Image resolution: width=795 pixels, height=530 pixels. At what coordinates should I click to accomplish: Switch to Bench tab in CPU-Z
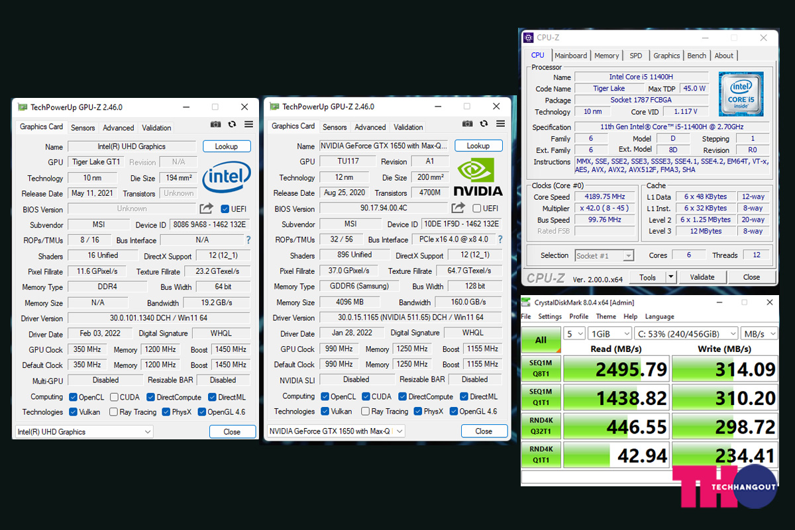coord(696,56)
